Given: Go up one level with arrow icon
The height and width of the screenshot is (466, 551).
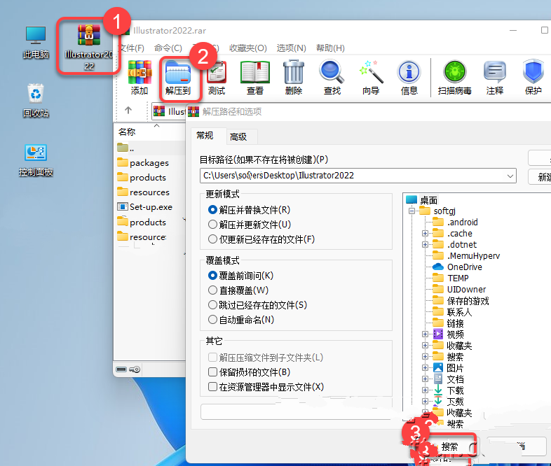Looking at the screenshot, I should 128,111.
